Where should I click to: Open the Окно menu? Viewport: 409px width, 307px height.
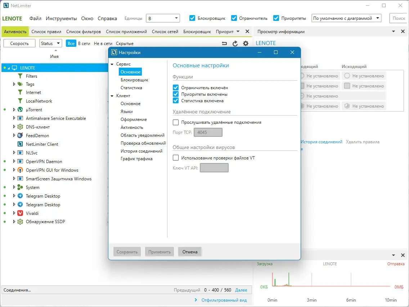click(x=87, y=18)
